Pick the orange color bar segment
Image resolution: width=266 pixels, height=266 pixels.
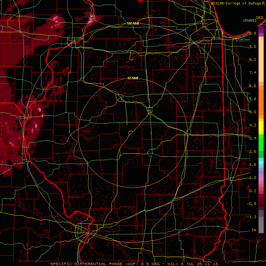(261, 102)
